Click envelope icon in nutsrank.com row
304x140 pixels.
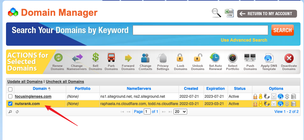coord(274,104)
